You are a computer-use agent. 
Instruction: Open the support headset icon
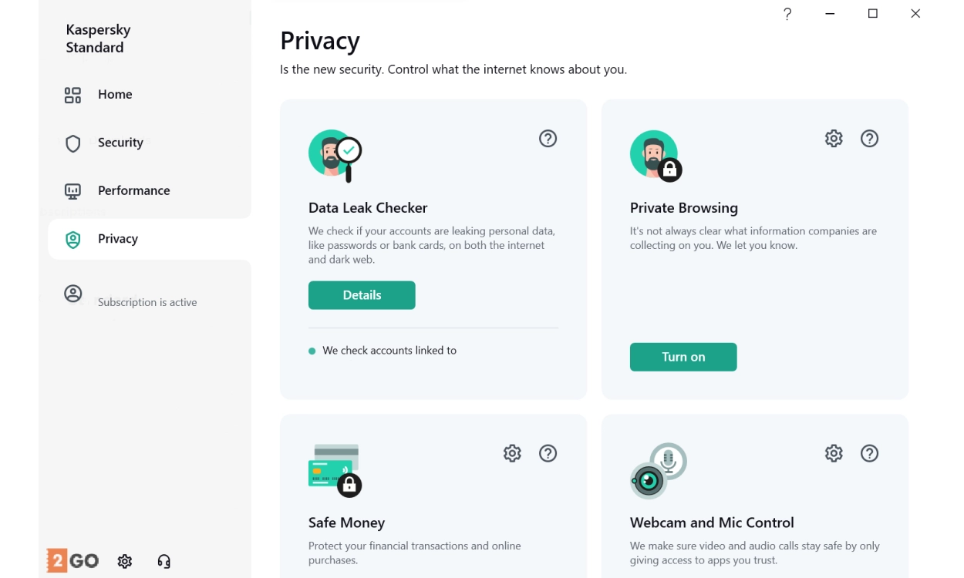[163, 561]
